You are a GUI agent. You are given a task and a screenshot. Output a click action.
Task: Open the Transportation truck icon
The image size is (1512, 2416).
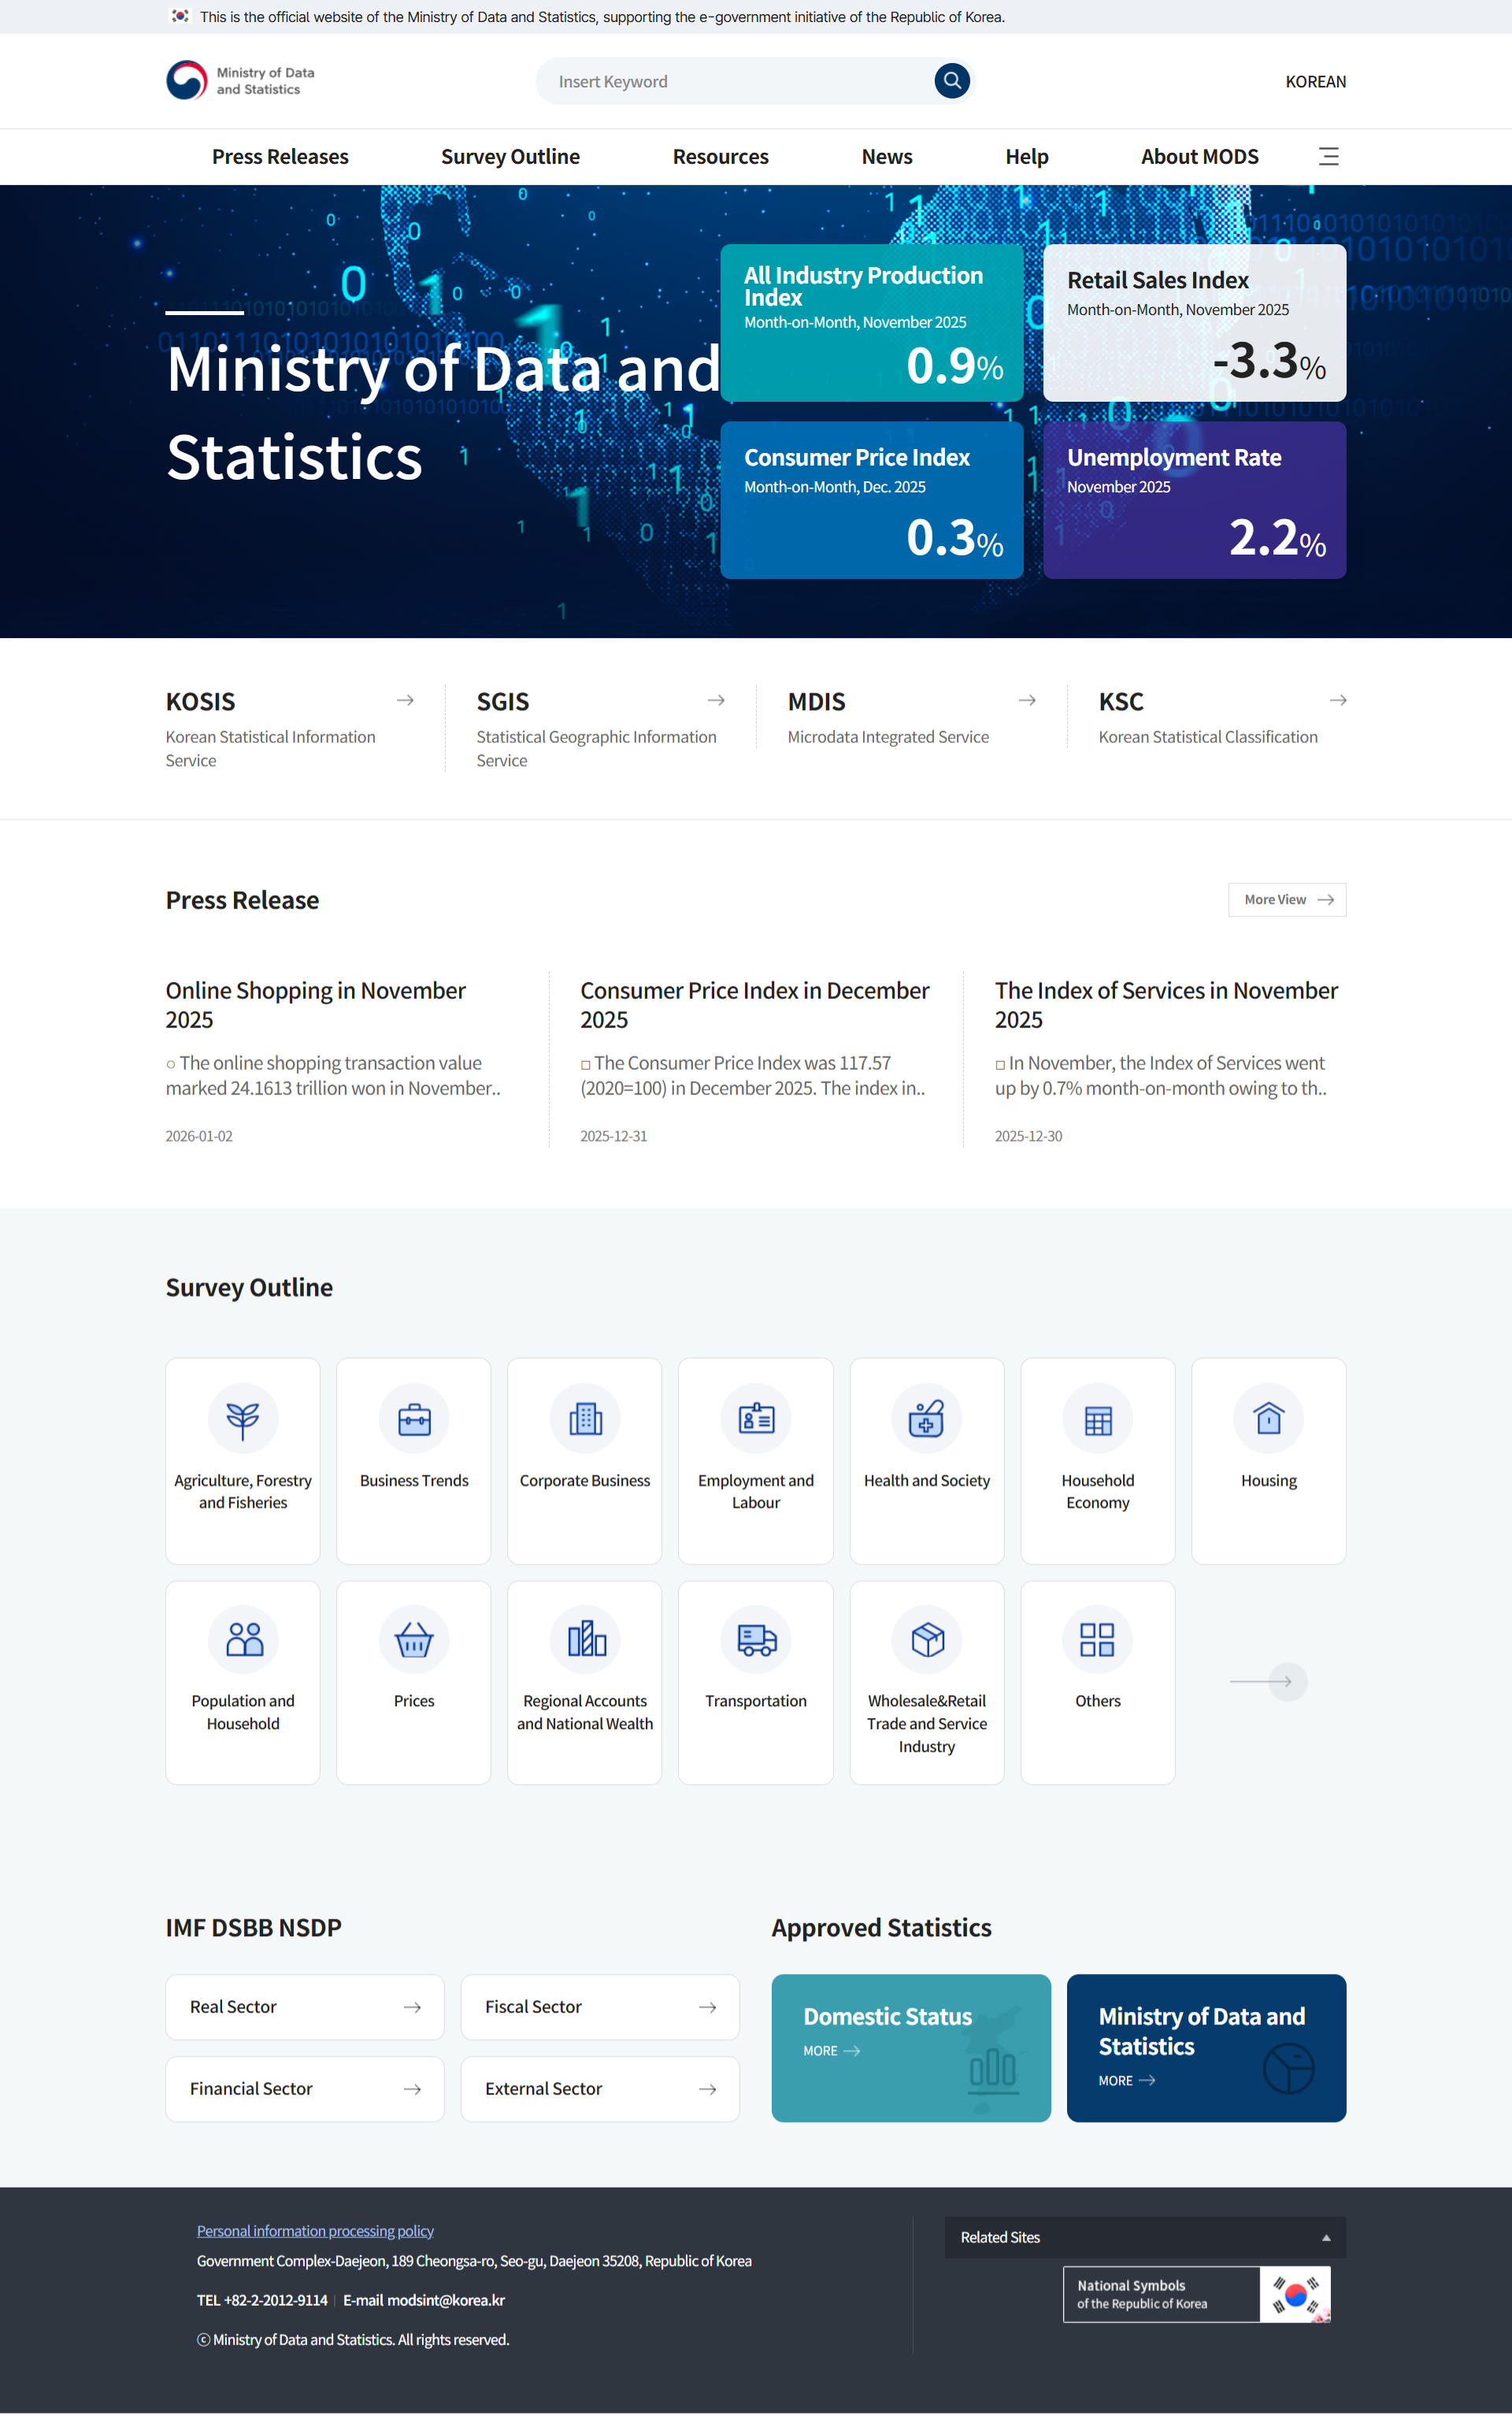(x=756, y=1640)
